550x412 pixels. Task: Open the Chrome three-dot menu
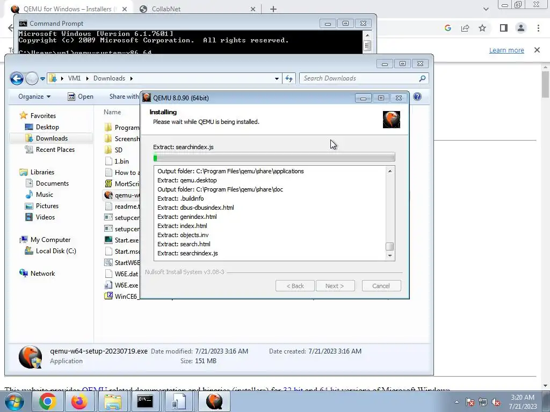coord(538,28)
